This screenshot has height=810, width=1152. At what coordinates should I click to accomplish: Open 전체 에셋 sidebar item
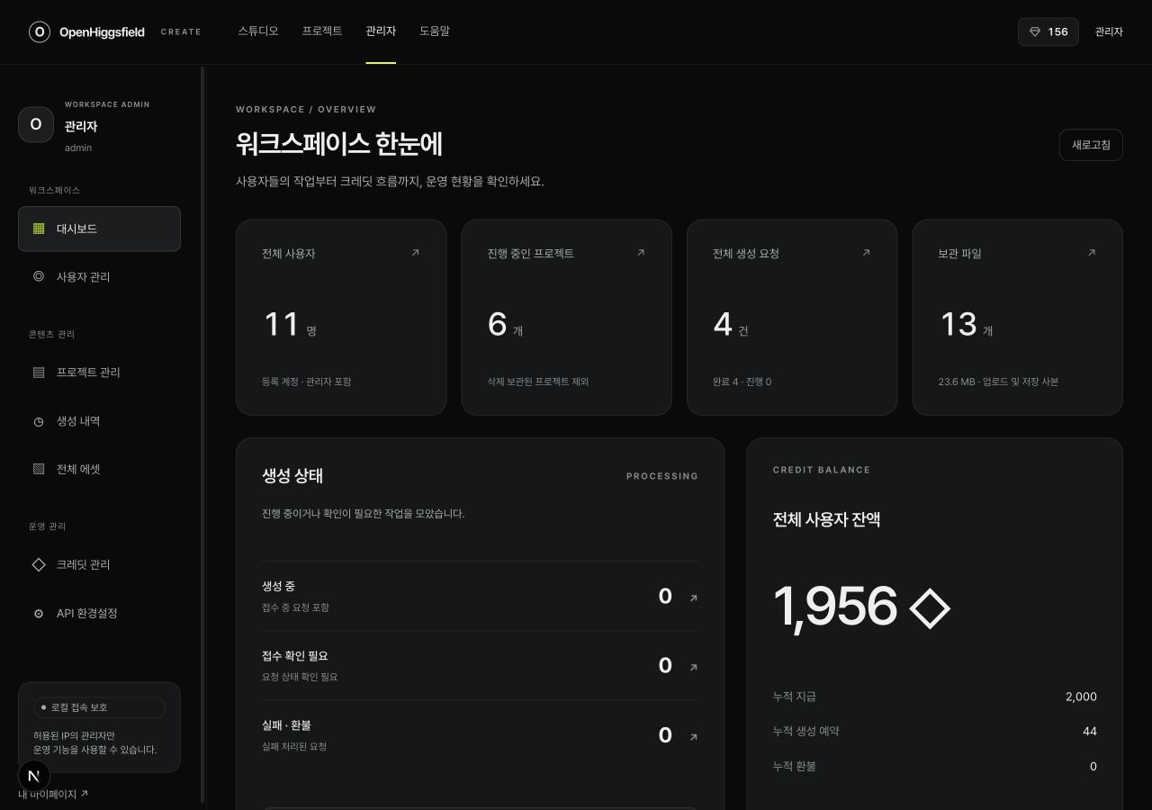coord(99,469)
